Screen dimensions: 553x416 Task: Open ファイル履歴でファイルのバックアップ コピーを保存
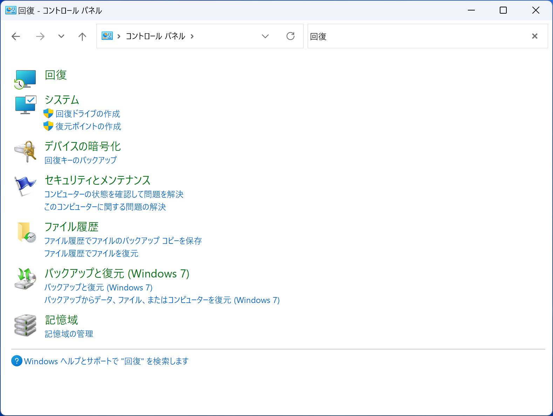123,241
